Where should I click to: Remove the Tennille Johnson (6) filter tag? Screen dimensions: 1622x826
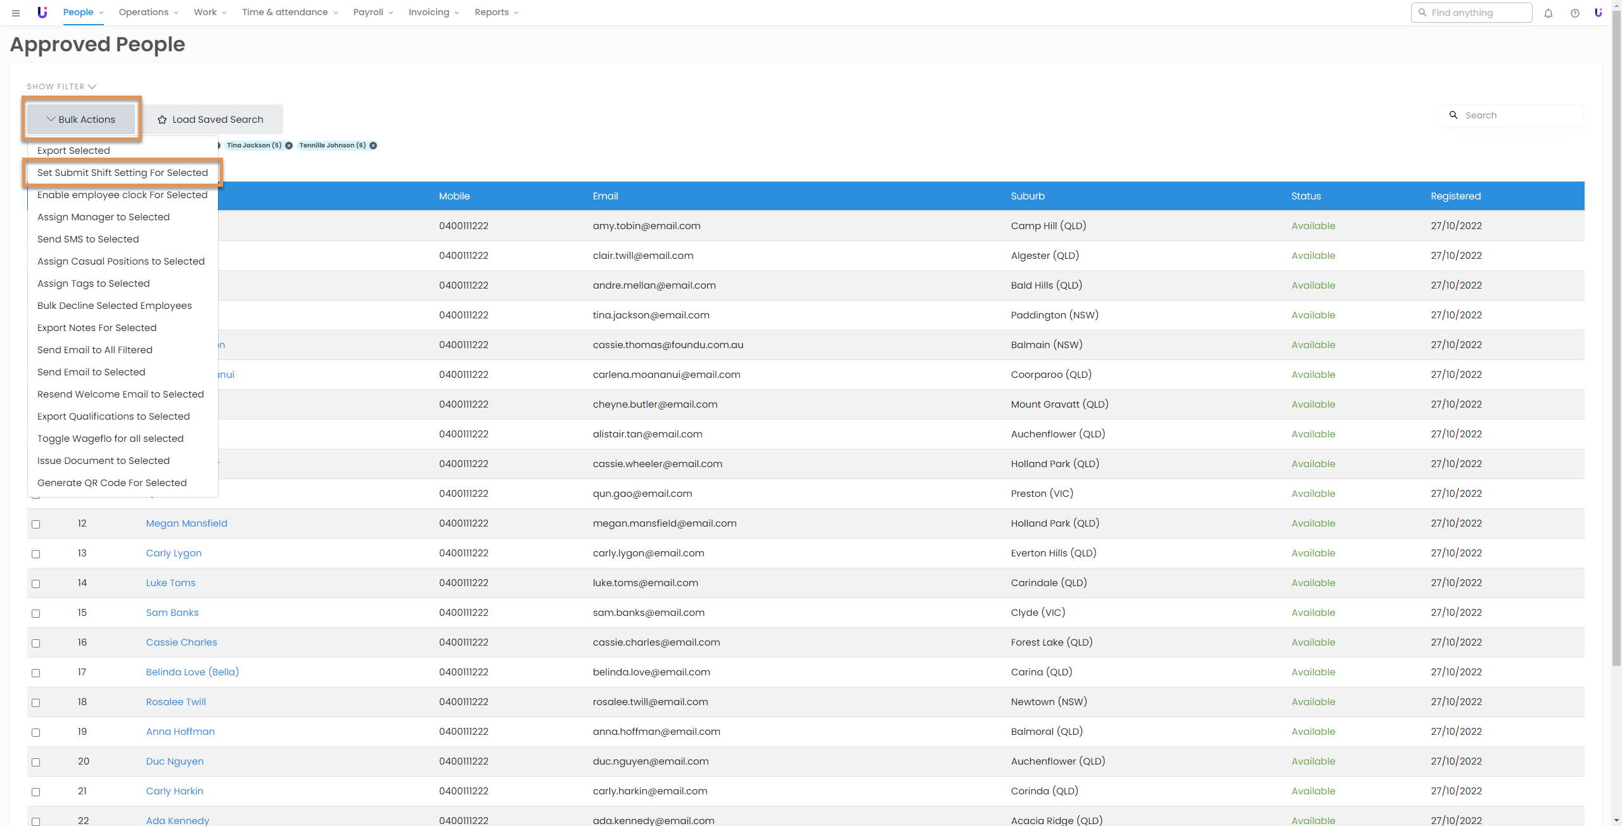point(373,146)
